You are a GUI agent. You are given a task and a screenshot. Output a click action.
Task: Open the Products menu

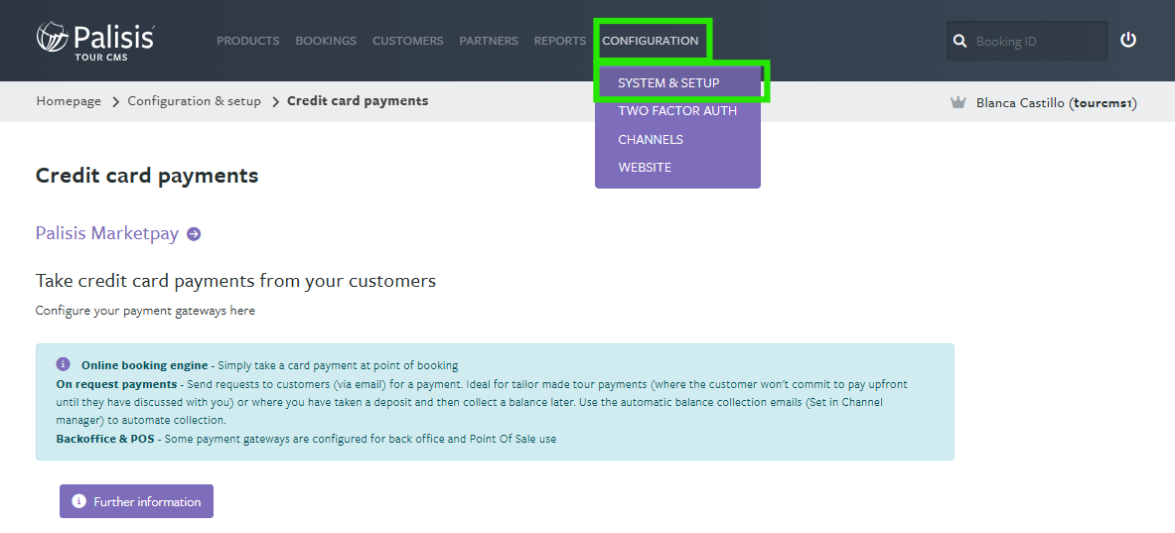coord(248,41)
